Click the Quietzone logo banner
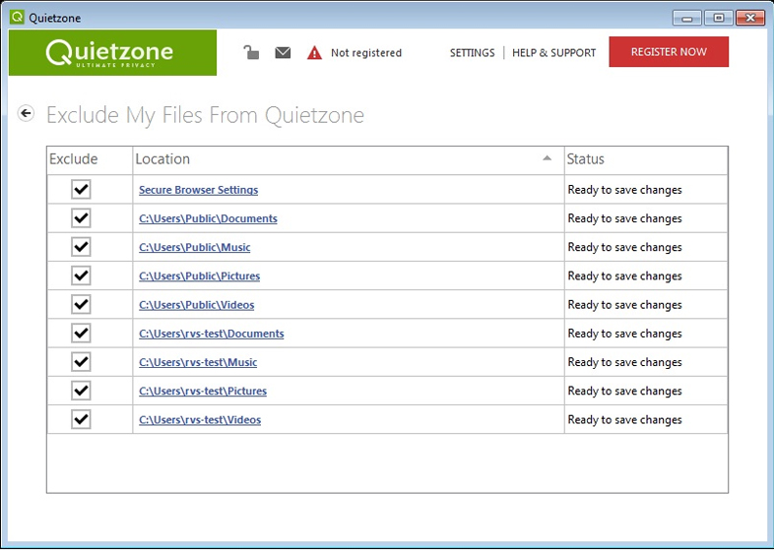Image resolution: width=774 pixels, height=550 pixels. click(x=112, y=52)
